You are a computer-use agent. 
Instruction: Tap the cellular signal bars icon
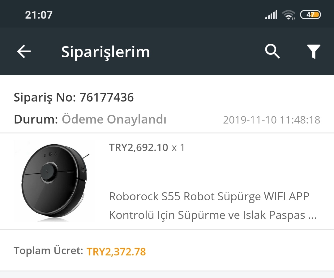point(271,15)
